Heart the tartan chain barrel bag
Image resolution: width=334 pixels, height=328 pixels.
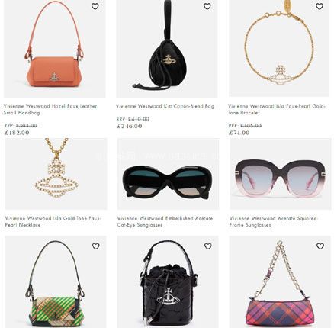point(320,246)
